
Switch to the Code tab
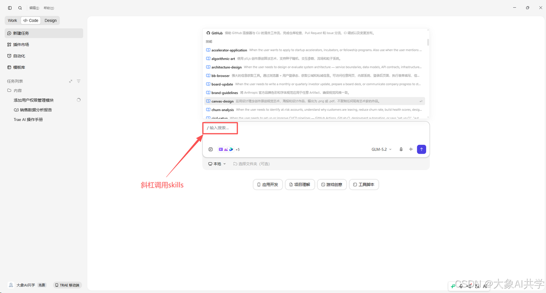click(31, 20)
